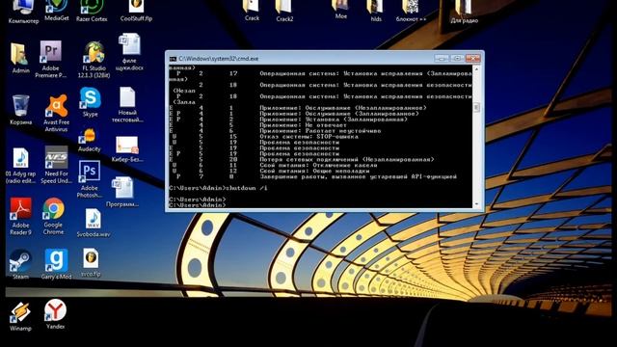Click the cmd scrollbar down arrow
The height and width of the screenshot is (347, 617).
[476, 204]
